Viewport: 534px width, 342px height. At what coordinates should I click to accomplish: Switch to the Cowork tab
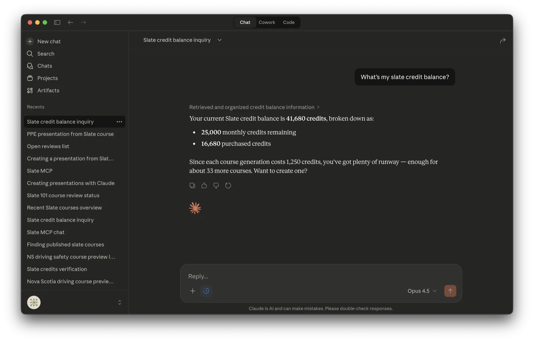point(267,22)
